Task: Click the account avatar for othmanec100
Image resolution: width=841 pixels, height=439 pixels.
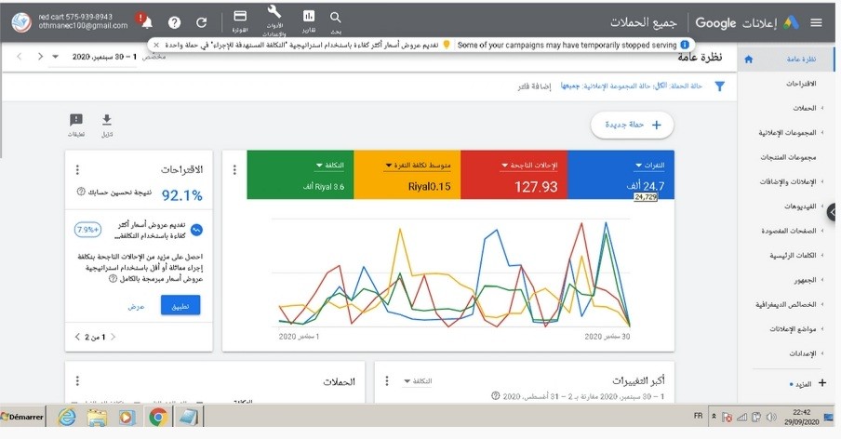Action: point(21,22)
